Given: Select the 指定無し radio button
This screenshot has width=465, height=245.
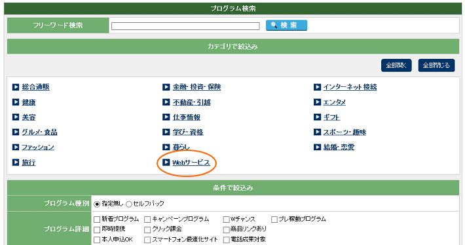Looking at the screenshot, I should click(97, 204).
